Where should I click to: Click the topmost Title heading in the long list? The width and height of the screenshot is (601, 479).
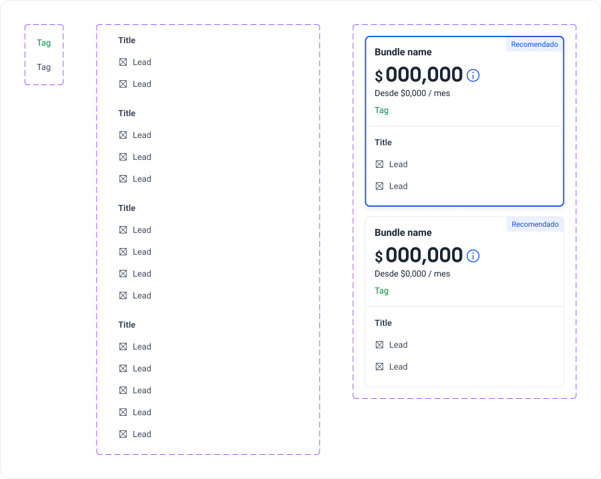click(x=127, y=40)
